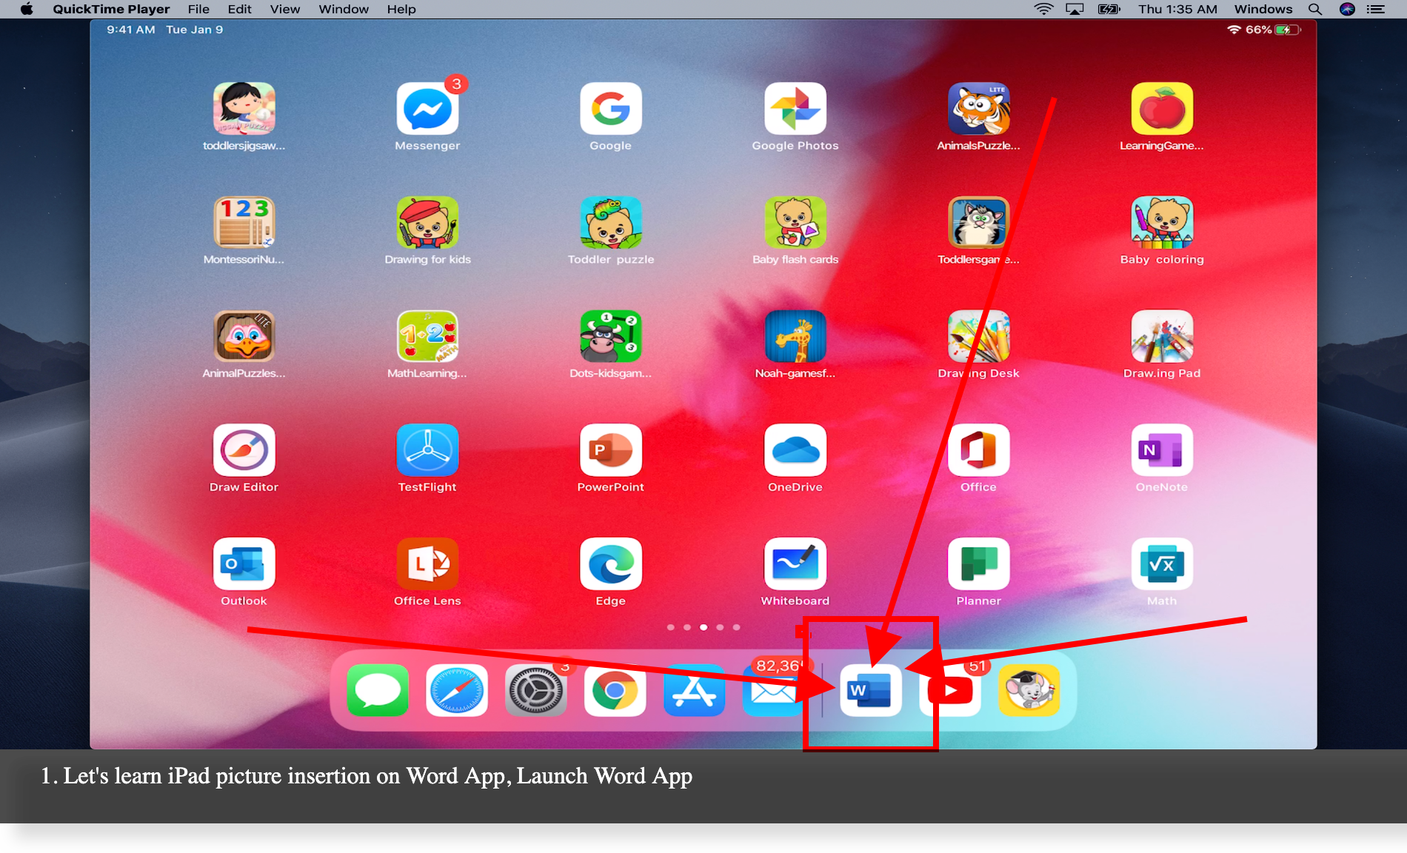
Task: Launch PowerPoint app
Action: pyautogui.click(x=611, y=450)
